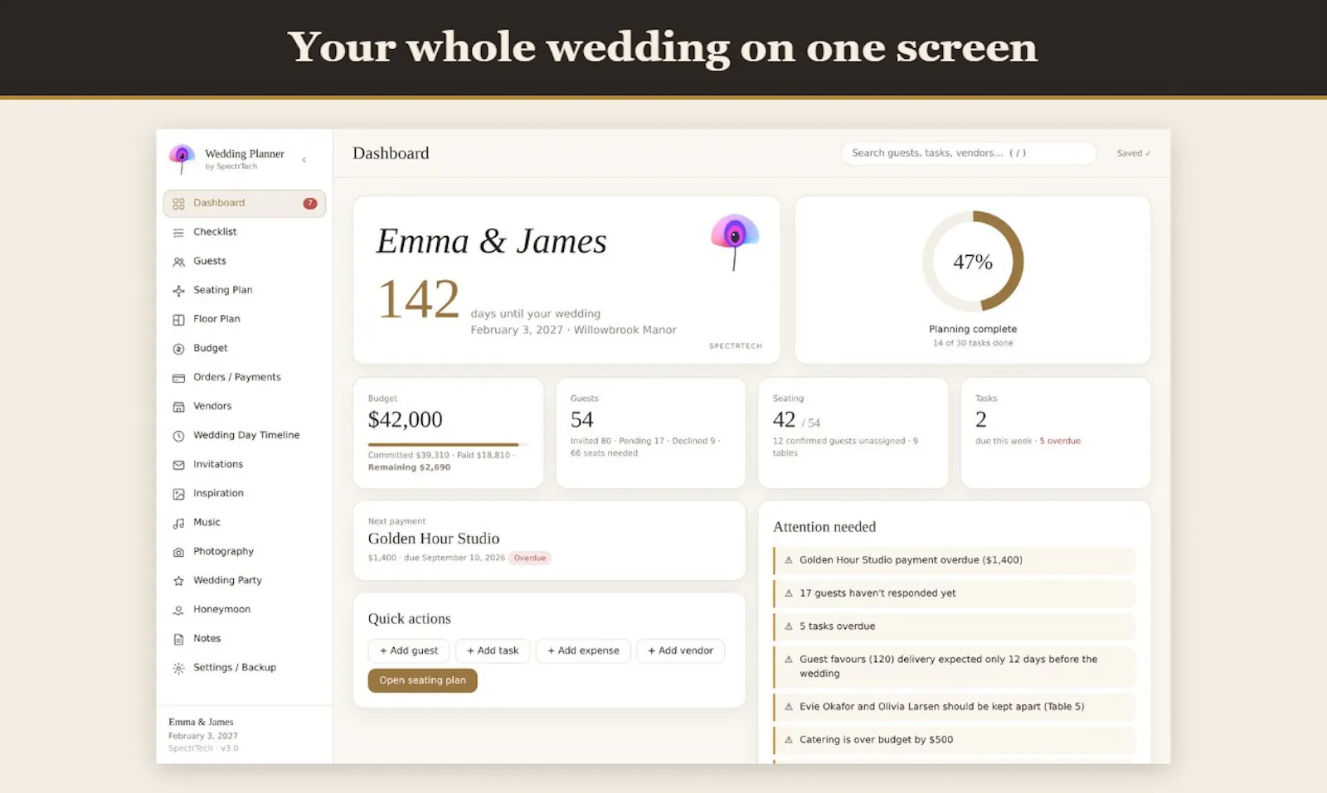This screenshot has width=1327, height=793.
Task: Click the Vendors storefront icon
Action: [x=178, y=407]
